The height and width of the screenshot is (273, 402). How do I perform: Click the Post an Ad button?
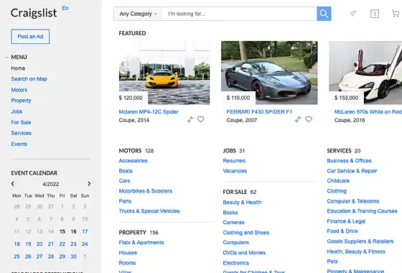coord(30,37)
